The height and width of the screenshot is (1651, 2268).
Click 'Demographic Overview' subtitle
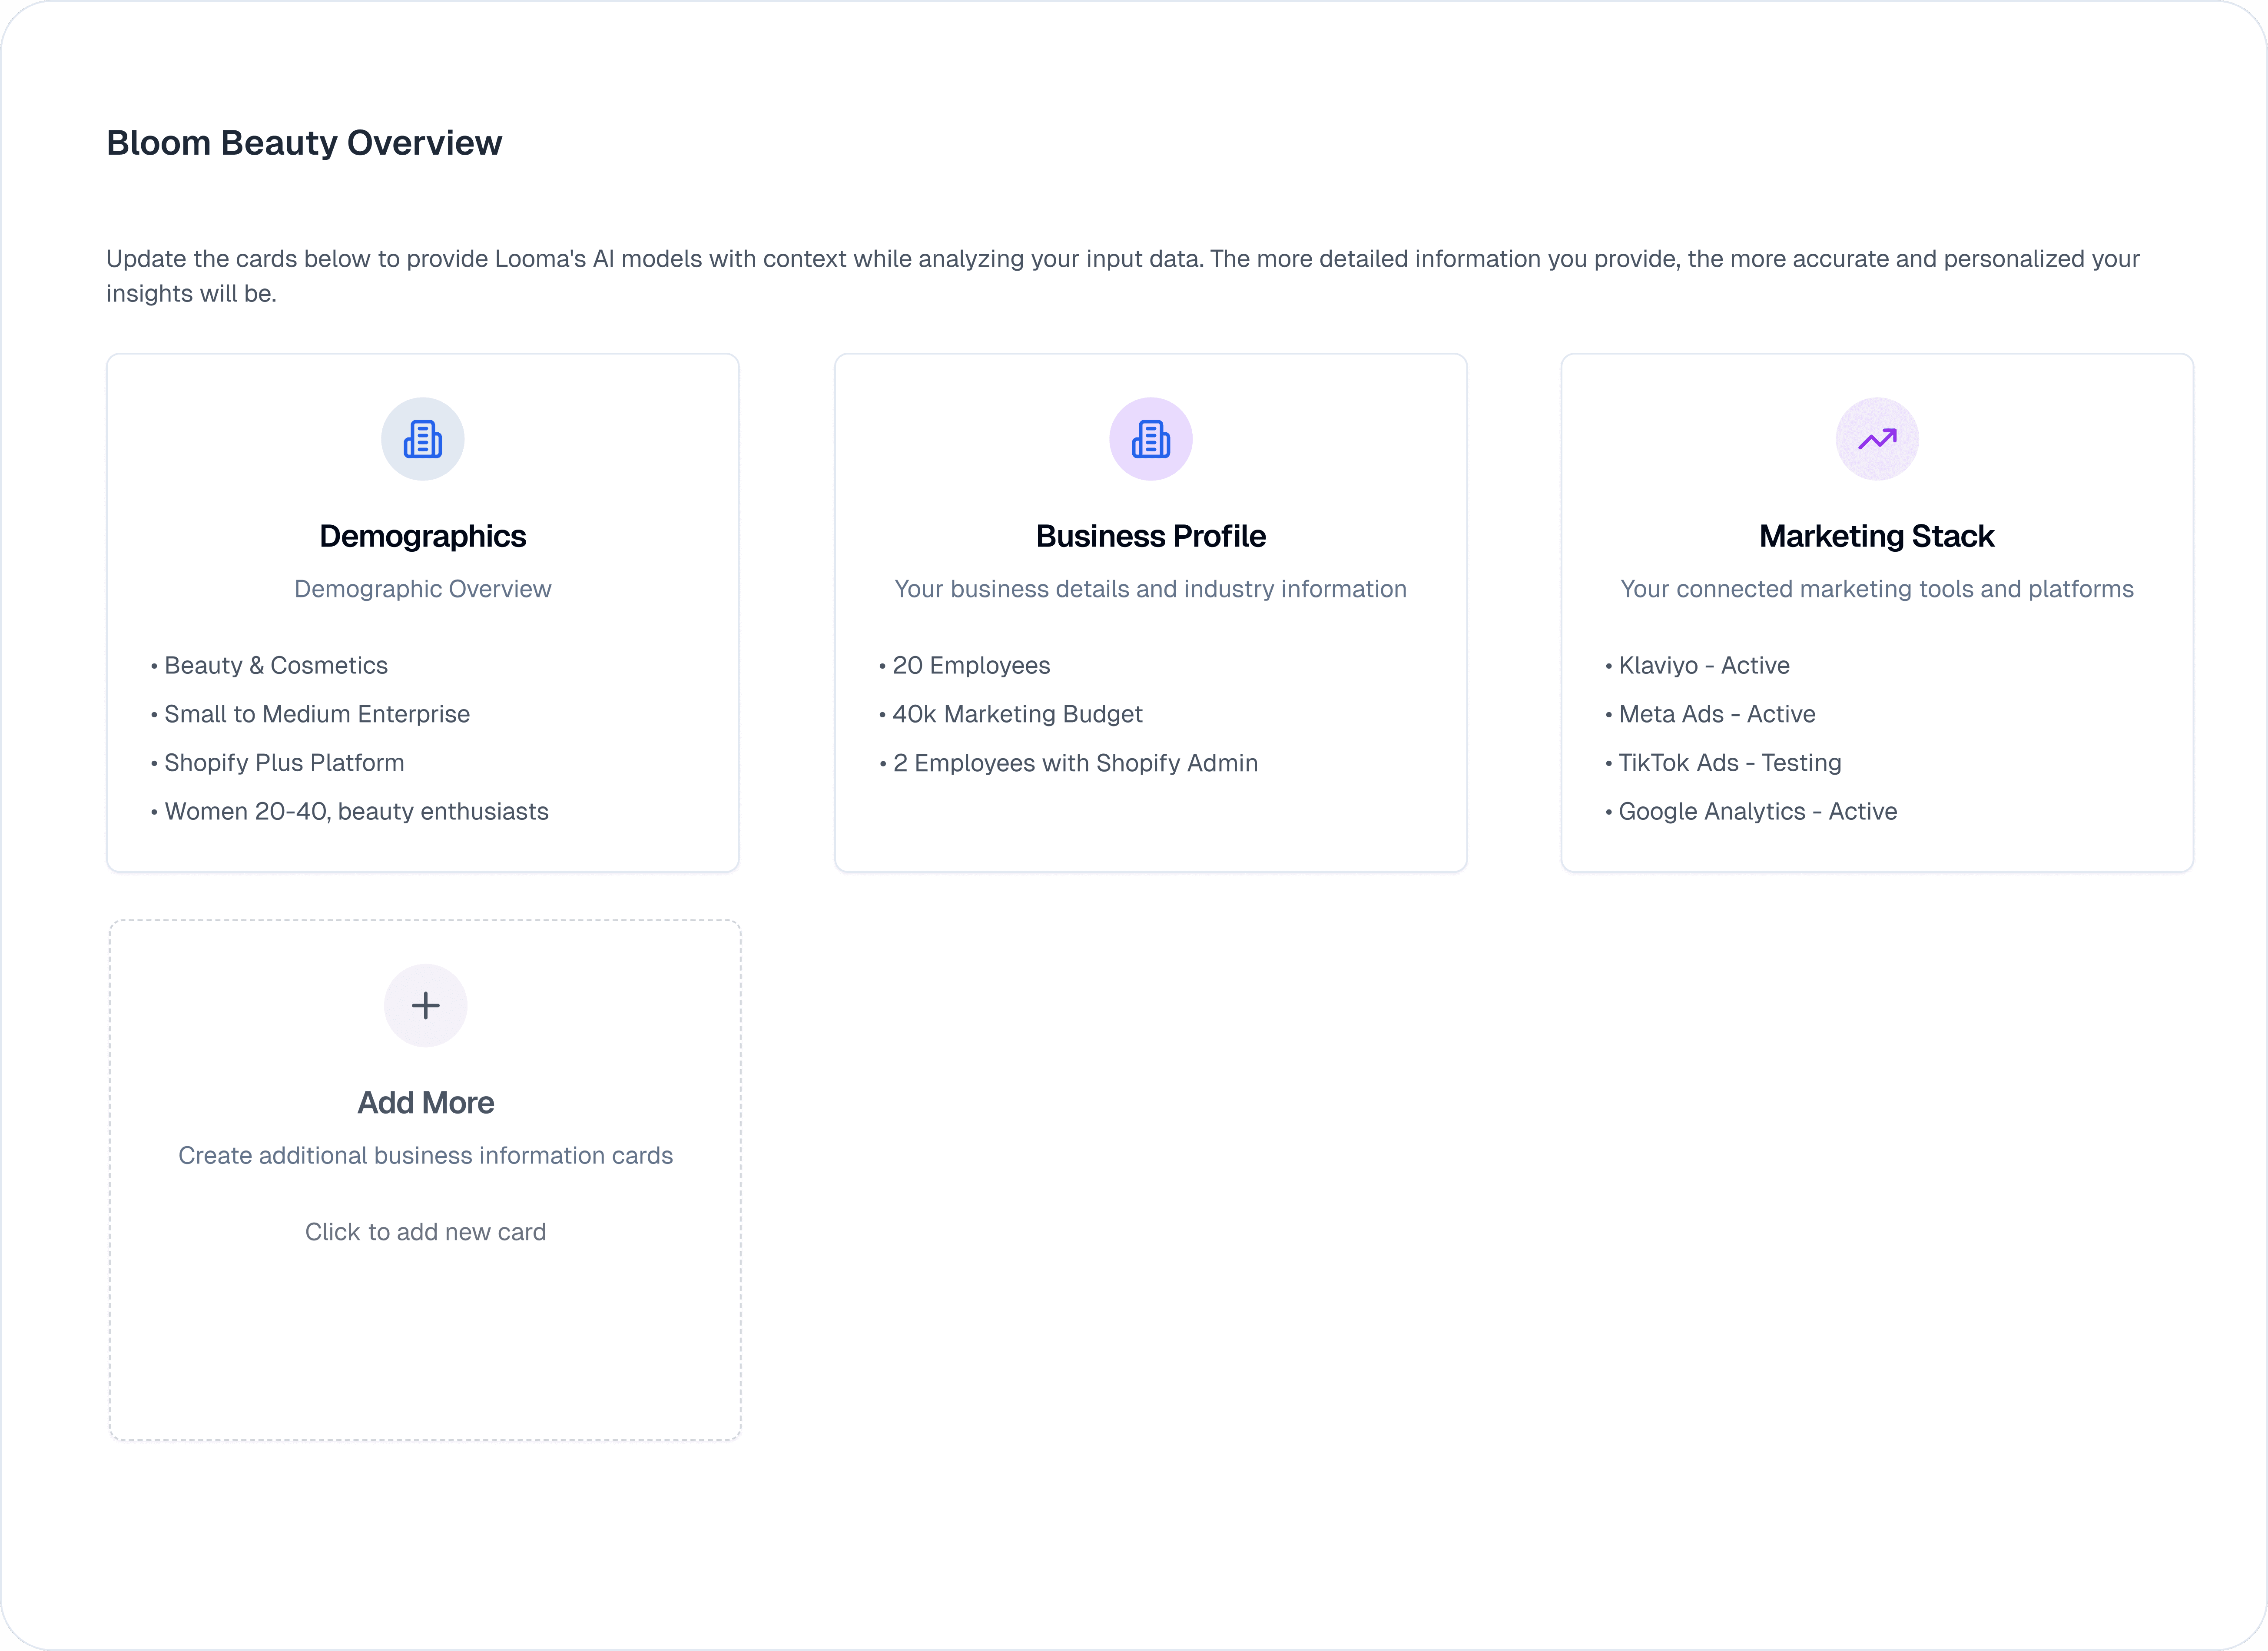(423, 589)
